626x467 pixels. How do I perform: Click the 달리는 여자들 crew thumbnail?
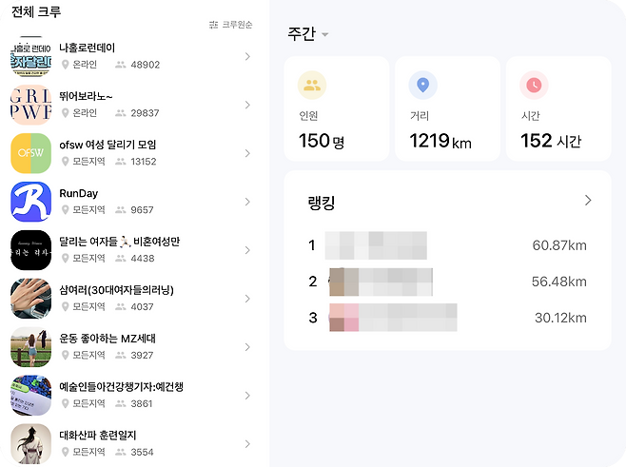(x=30, y=249)
